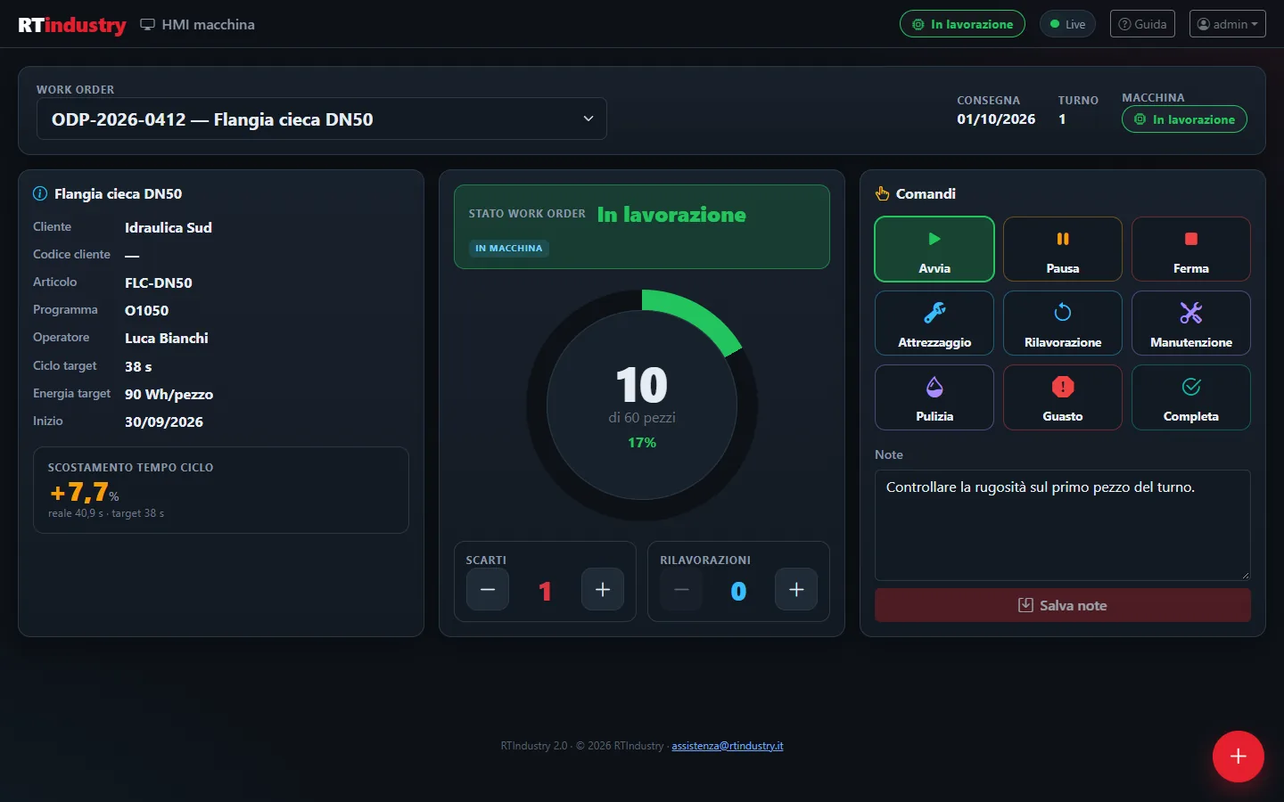
Task: Click the monitor icon next to HMI macchina
Action: pos(148,25)
